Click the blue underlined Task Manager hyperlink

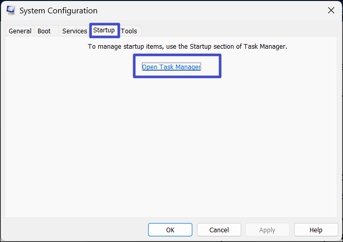(x=171, y=67)
